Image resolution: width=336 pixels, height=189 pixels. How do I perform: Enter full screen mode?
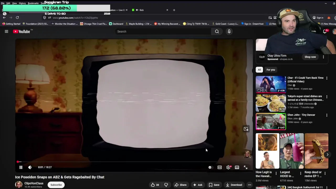pyautogui.click(x=246, y=167)
